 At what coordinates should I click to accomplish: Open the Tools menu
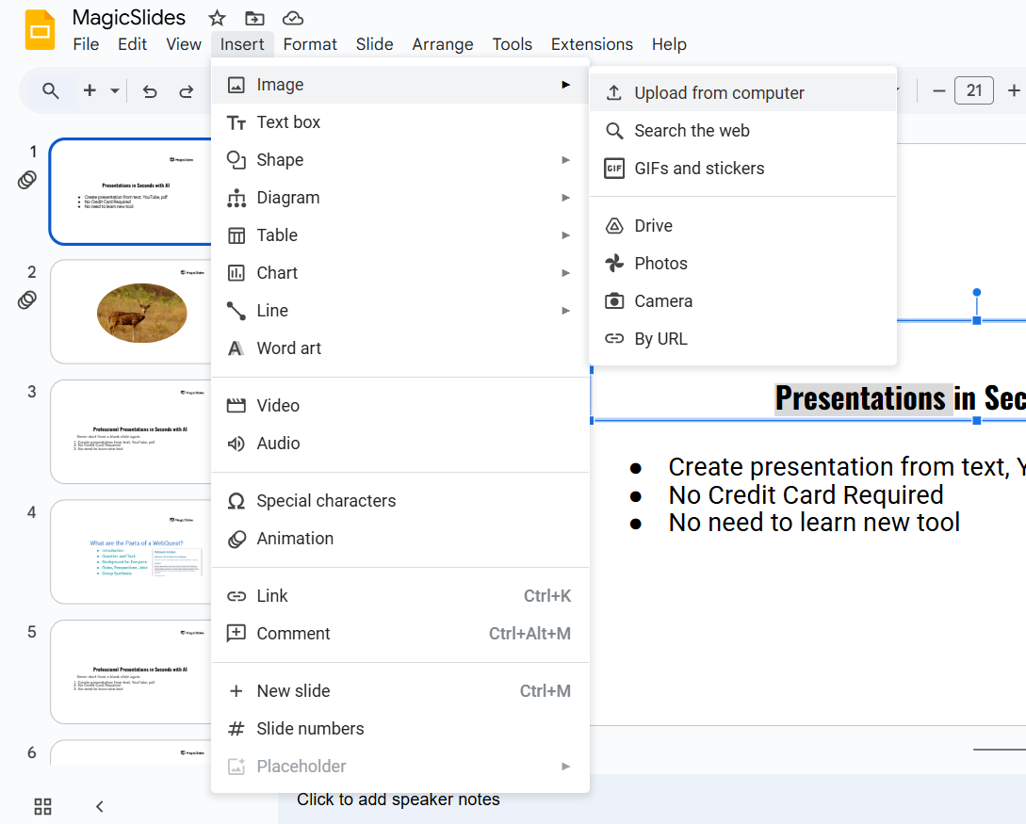pos(512,44)
